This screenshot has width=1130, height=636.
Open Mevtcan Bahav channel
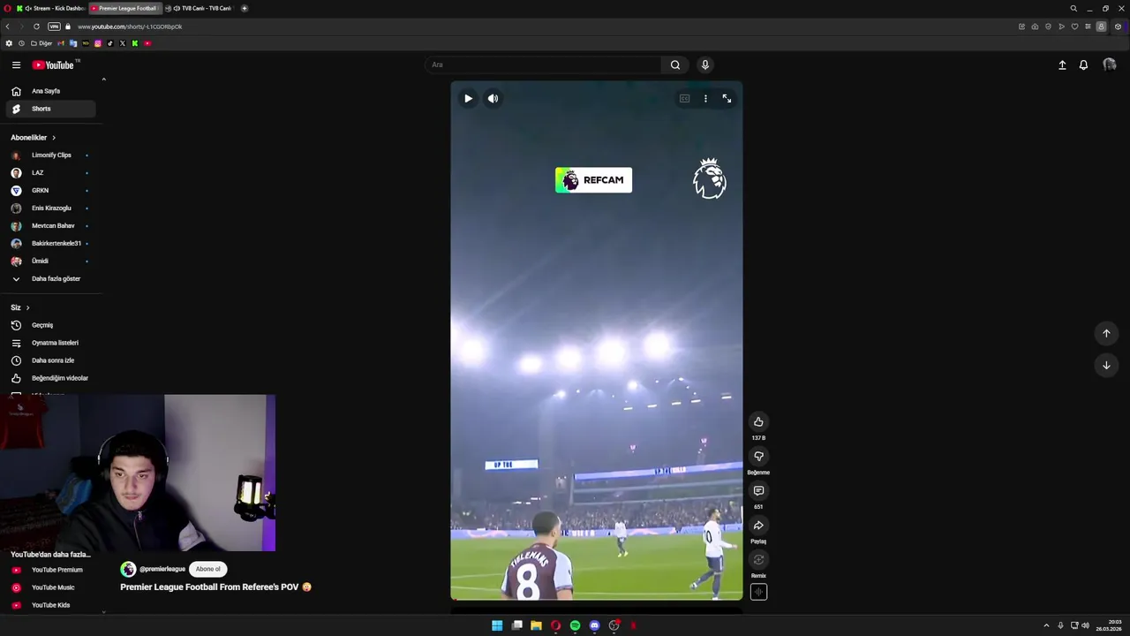(51, 226)
